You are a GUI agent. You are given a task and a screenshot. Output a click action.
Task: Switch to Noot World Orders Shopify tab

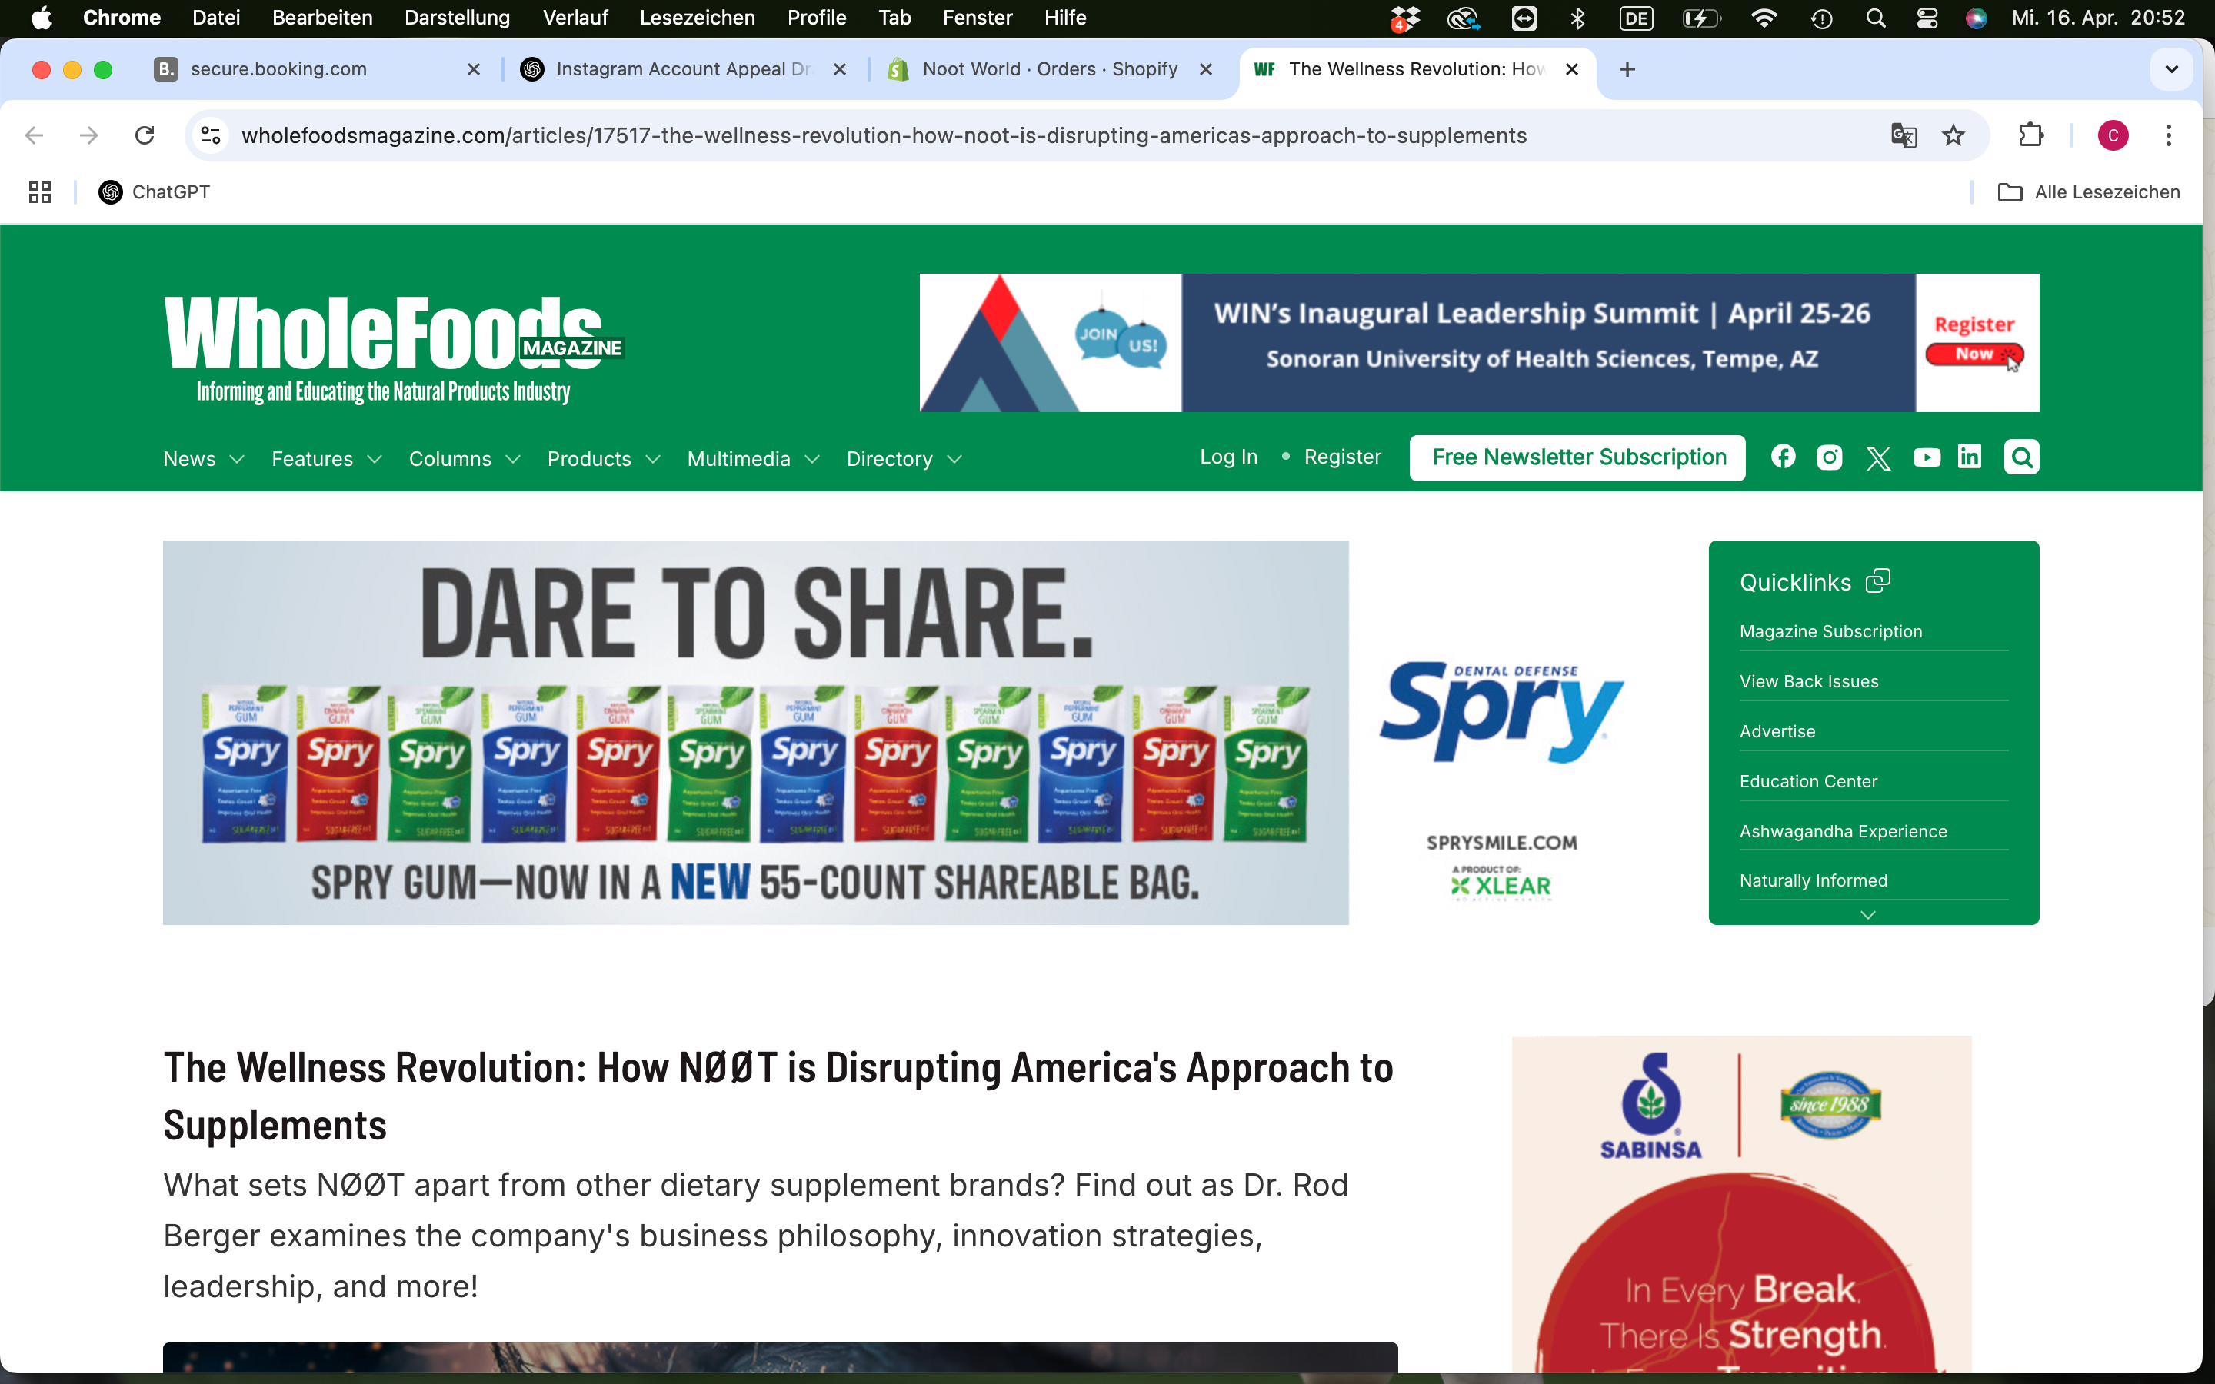[1050, 69]
